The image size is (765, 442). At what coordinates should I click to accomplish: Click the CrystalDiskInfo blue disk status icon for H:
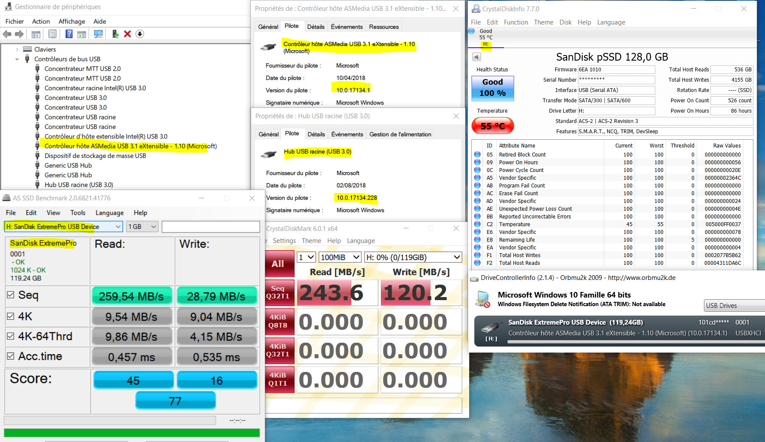(471, 31)
